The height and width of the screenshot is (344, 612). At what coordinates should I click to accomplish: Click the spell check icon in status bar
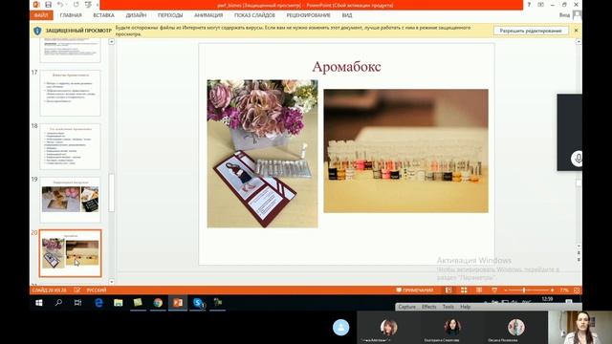[76, 290]
